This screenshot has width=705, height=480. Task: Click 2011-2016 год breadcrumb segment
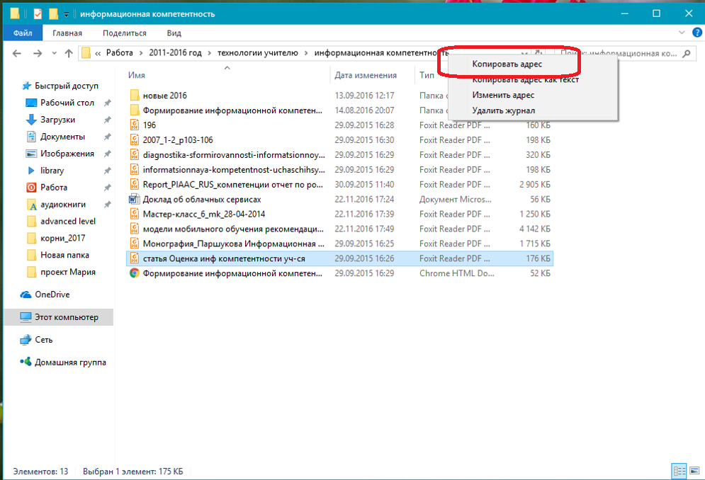(175, 53)
